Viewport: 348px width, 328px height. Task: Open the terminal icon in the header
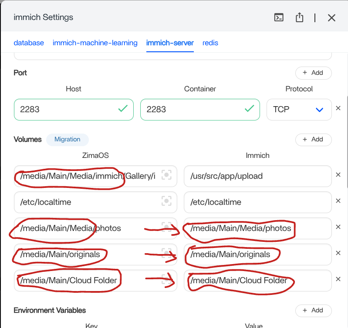(279, 17)
